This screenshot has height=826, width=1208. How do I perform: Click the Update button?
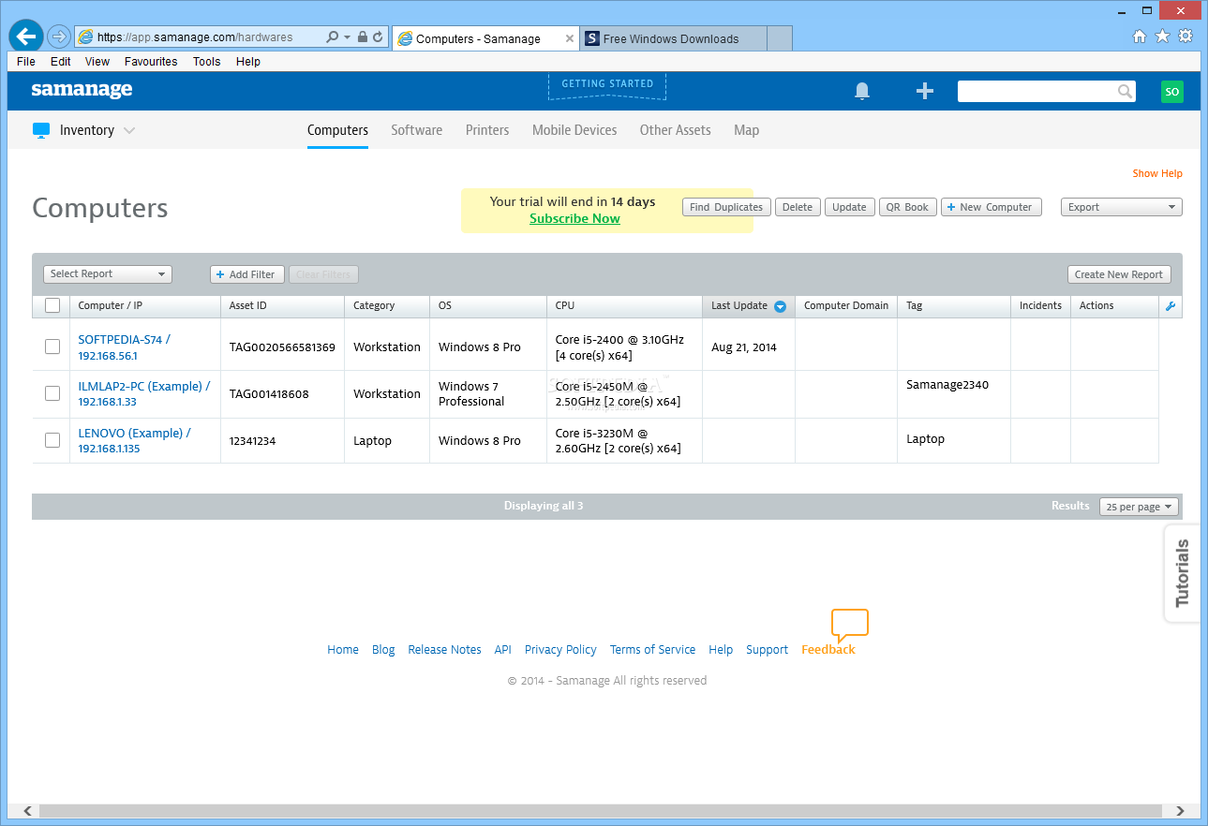point(849,207)
